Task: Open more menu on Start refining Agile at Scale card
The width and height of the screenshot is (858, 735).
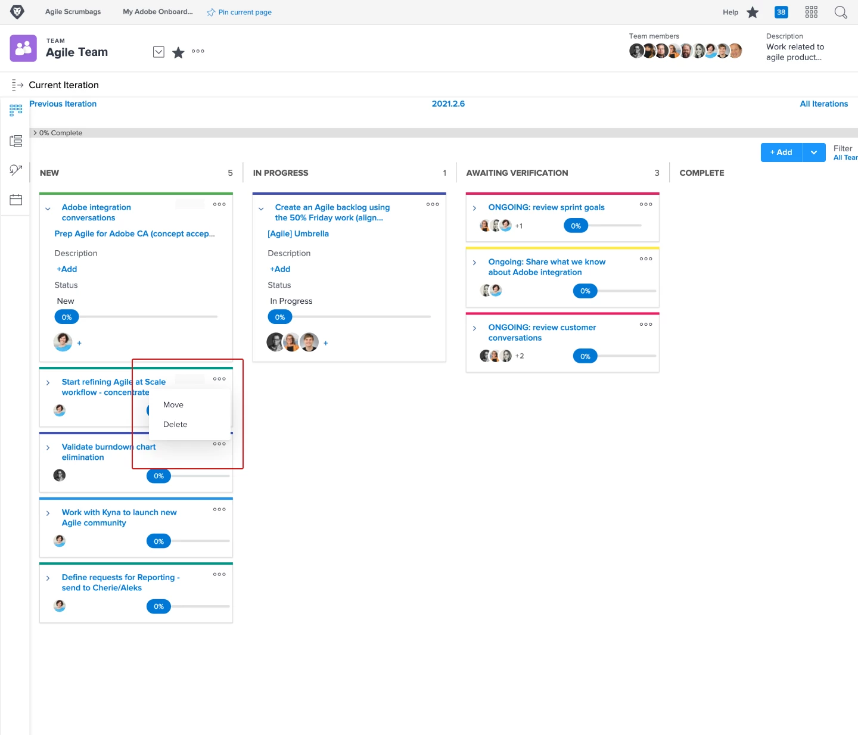Action: [219, 379]
